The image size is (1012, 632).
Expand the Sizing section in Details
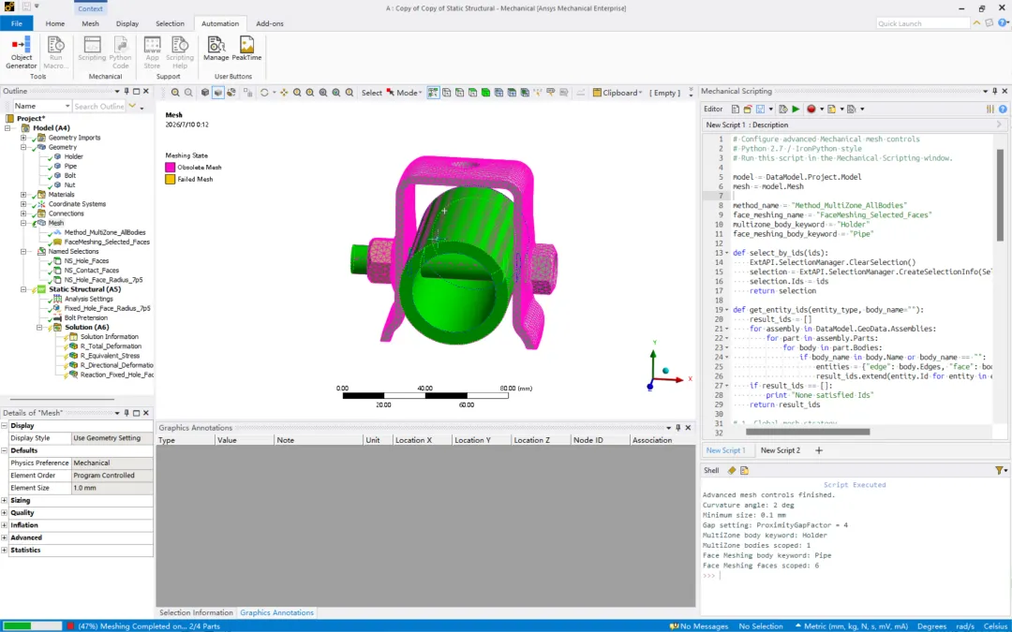coord(5,500)
